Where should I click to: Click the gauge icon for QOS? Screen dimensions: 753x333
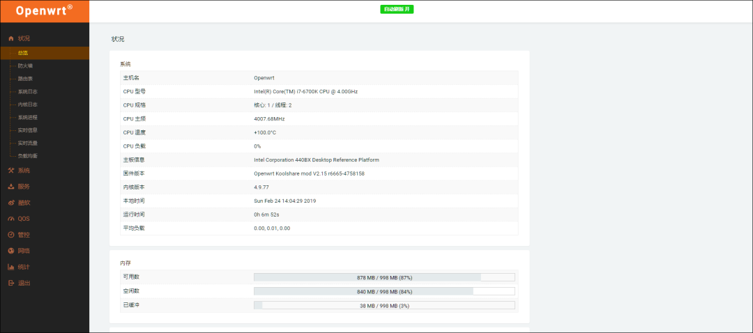[10, 219]
